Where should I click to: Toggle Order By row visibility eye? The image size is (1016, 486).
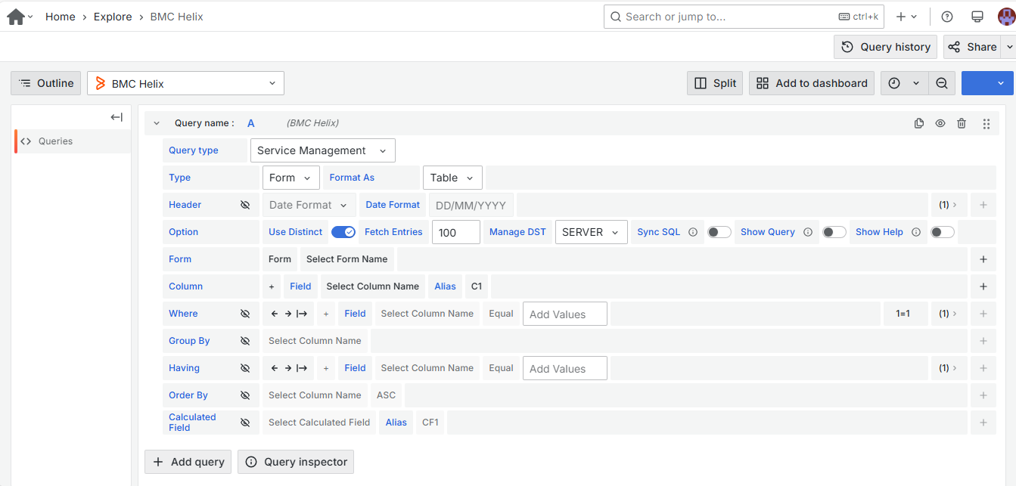(x=245, y=395)
